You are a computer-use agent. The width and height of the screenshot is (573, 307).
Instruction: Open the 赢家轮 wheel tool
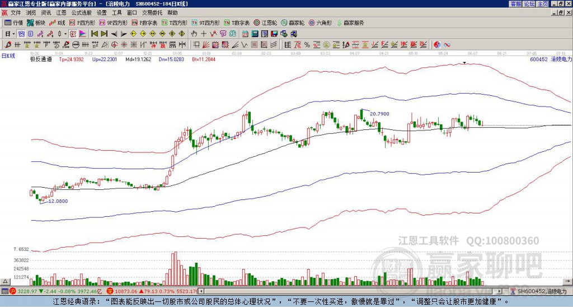[293, 22]
